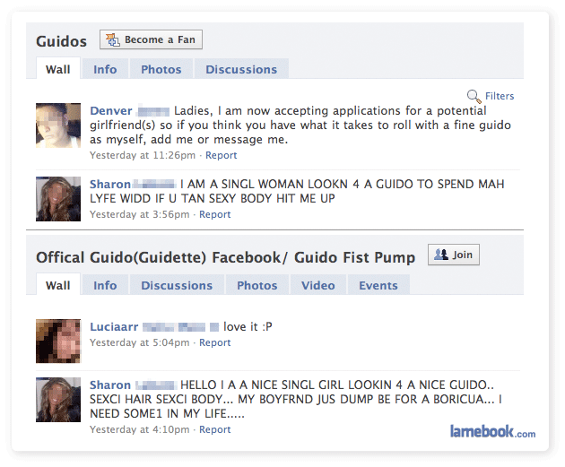565x467 pixels.
Task: Click the Become a Fan flag icon
Action: point(112,39)
